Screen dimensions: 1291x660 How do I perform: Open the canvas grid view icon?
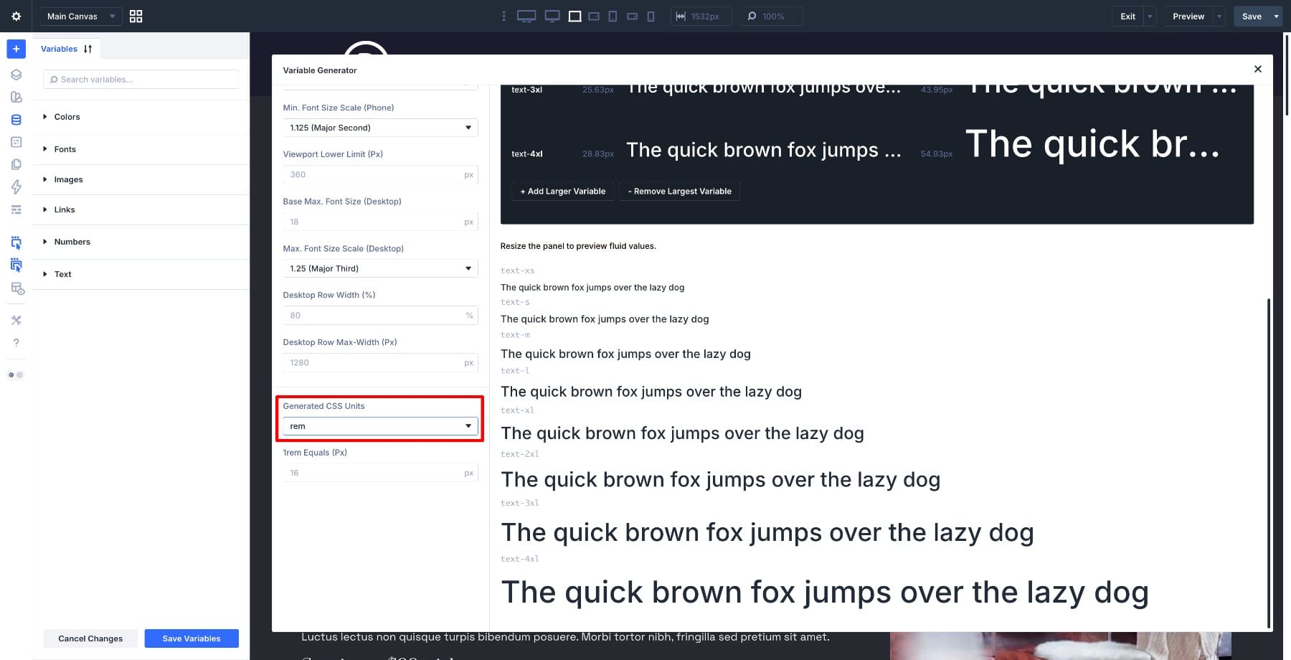(x=136, y=16)
